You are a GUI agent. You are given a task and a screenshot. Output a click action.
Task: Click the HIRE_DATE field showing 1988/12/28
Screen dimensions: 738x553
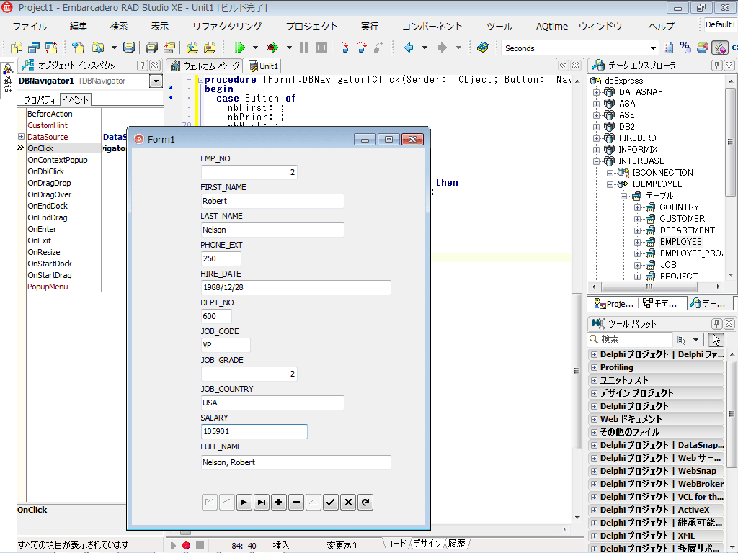[295, 287]
